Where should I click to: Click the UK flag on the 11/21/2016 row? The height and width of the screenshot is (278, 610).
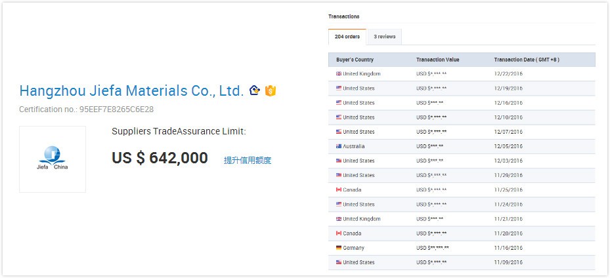click(339, 219)
